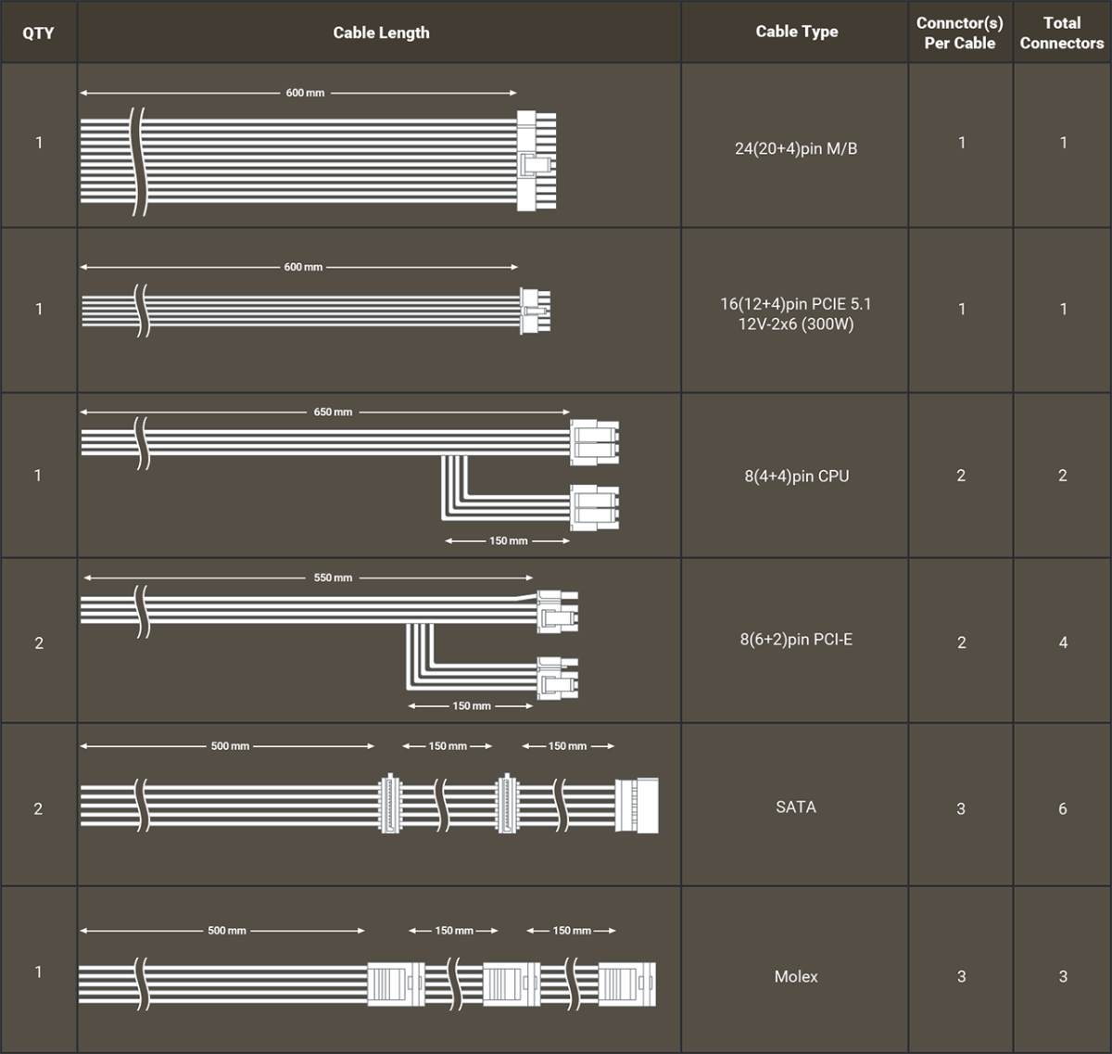
Task: Click the 16-pin PCIE 5.1 connector drawing
Action: [536, 311]
